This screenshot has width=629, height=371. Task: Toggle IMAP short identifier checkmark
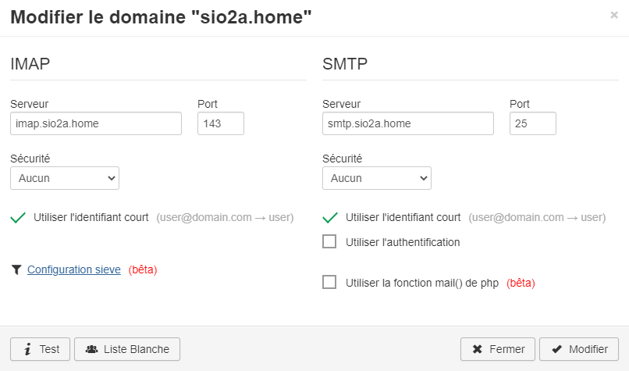coord(18,217)
